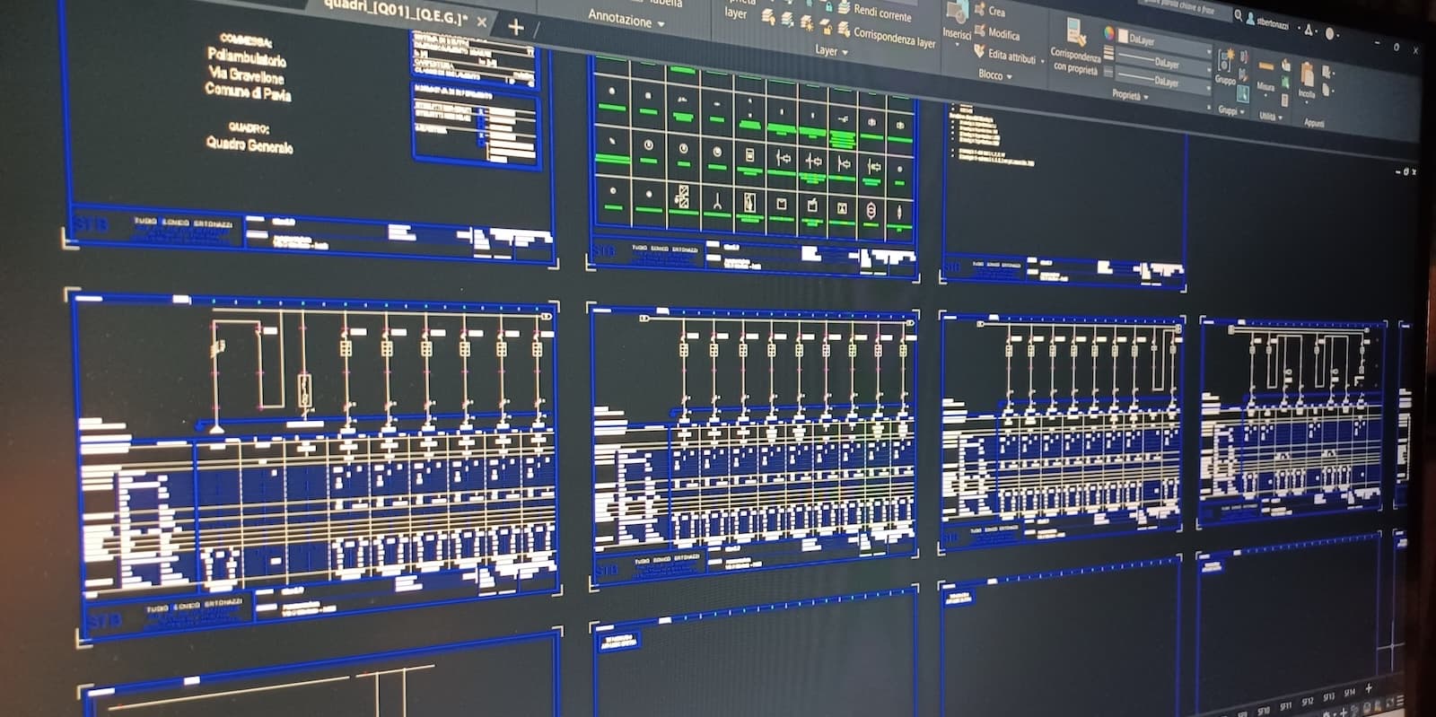Select the Poliambulatorio text in the drawing
Screen dimensions: 1436x717
coord(247,58)
